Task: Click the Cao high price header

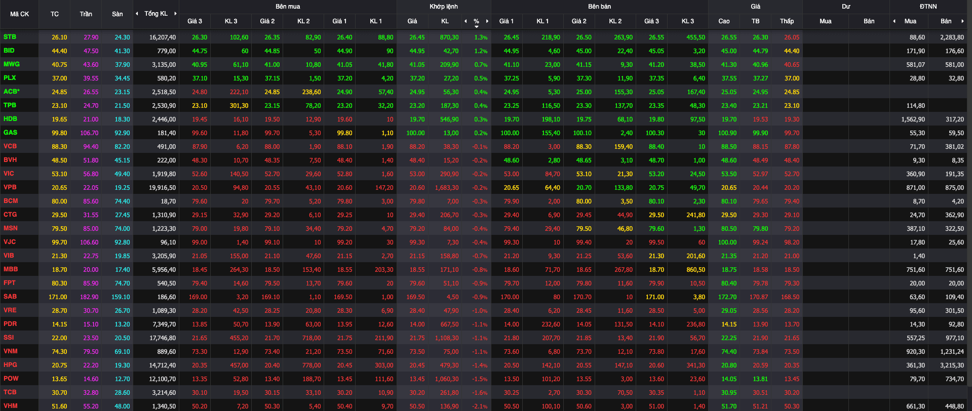Action: [724, 21]
